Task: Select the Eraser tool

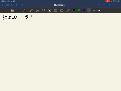Action: click(x=25, y=10)
